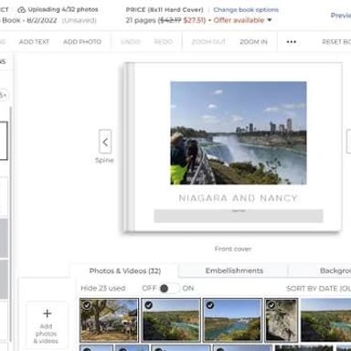
Task: Click the OFF label of hide toggle
Action: [149, 288]
